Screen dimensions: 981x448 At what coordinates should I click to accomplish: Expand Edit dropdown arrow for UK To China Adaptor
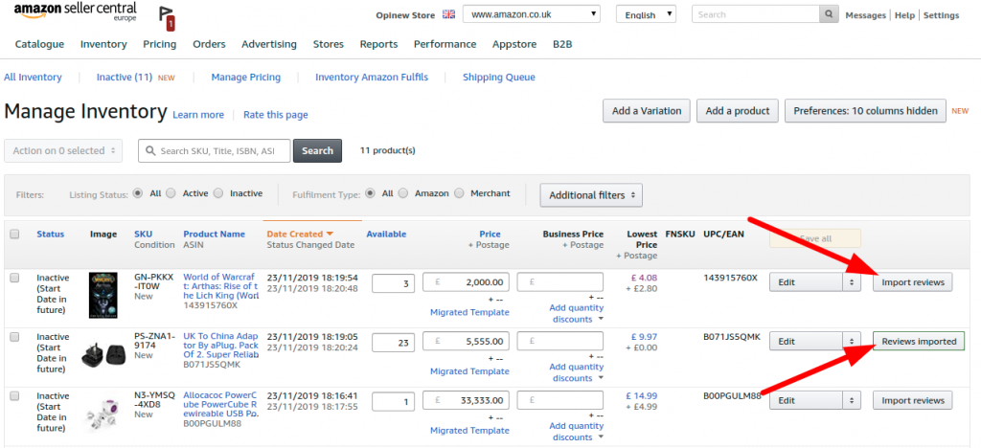pyautogui.click(x=851, y=342)
